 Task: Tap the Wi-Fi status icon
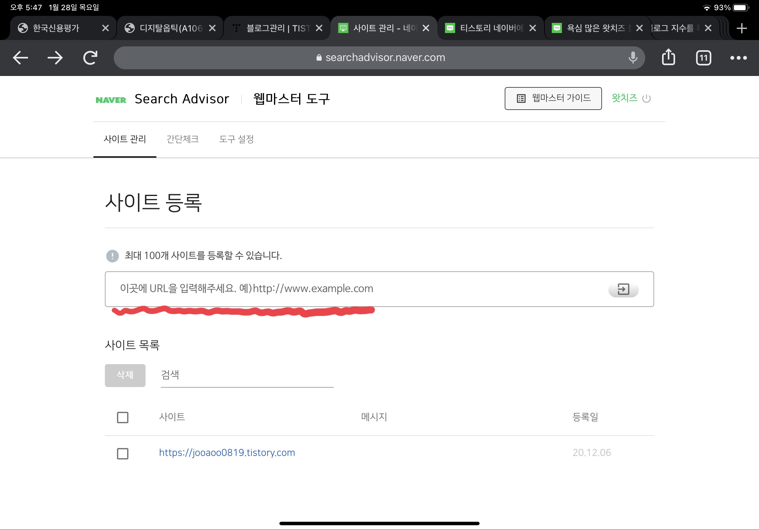click(x=707, y=8)
